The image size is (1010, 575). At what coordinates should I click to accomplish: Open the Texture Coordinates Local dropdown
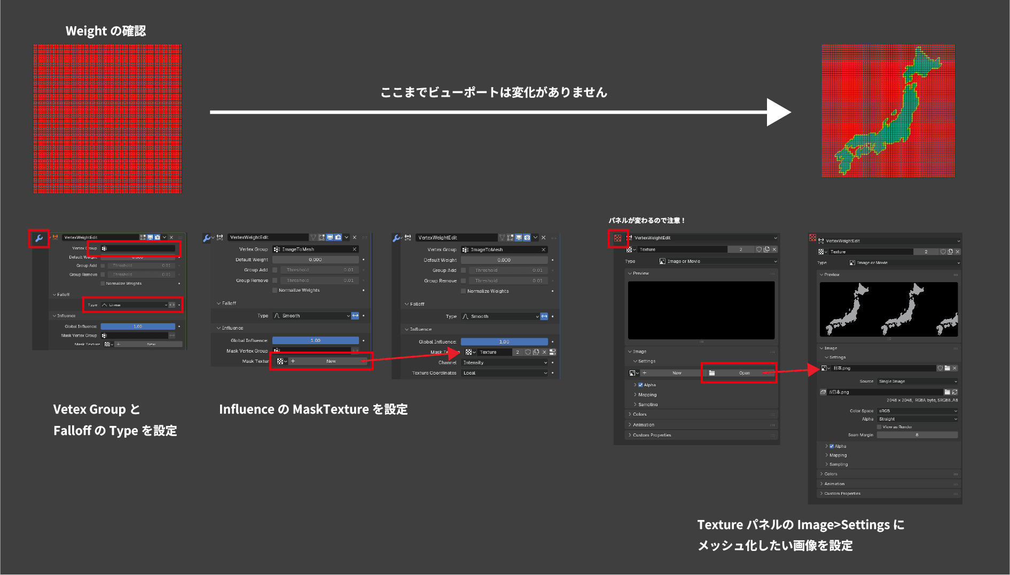point(505,373)
